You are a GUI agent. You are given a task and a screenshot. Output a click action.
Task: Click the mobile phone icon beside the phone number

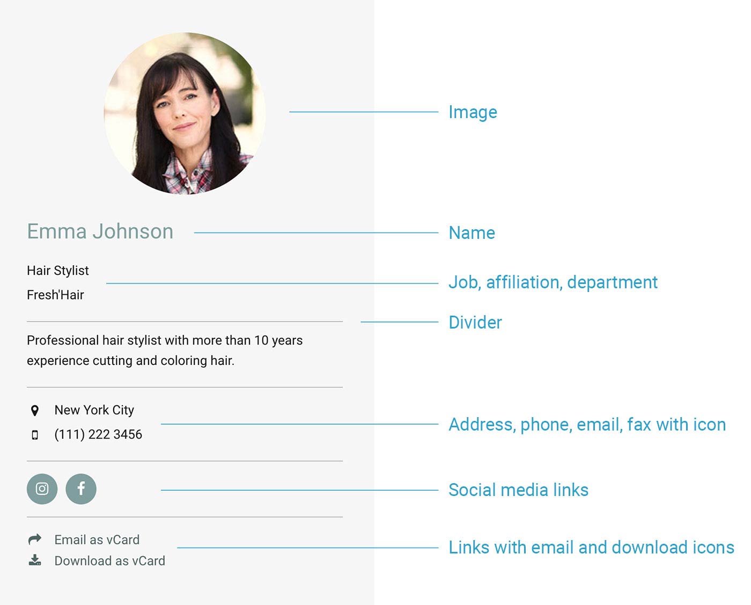tap(34, 435)
